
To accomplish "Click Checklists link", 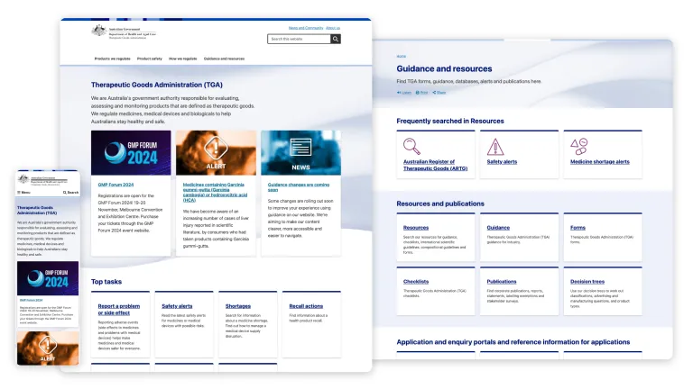I will click(x=416, y=281).
